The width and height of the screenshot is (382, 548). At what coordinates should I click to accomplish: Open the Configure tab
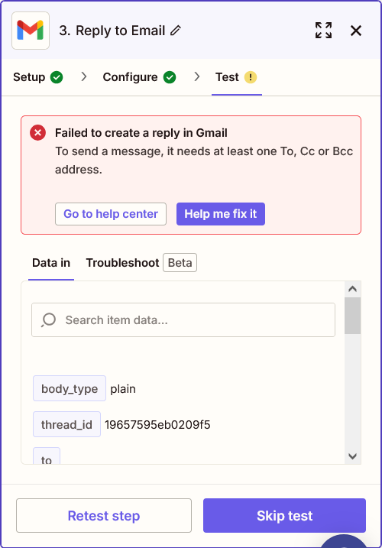click(139, 77)
